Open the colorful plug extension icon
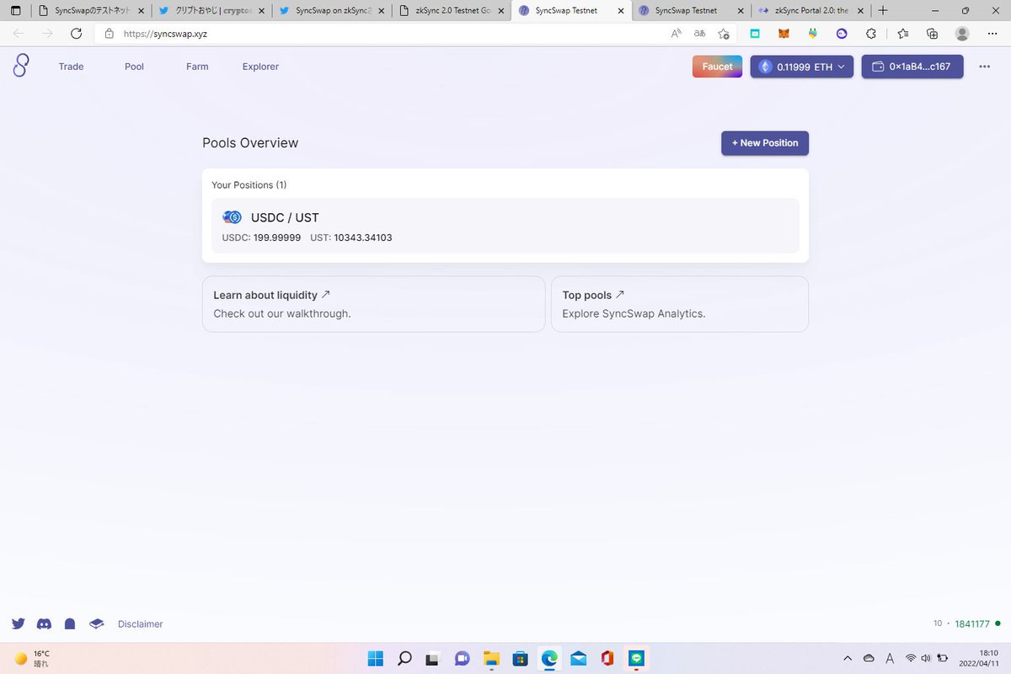This screenshot has height=674, width=1011. (x=812, y=34)
